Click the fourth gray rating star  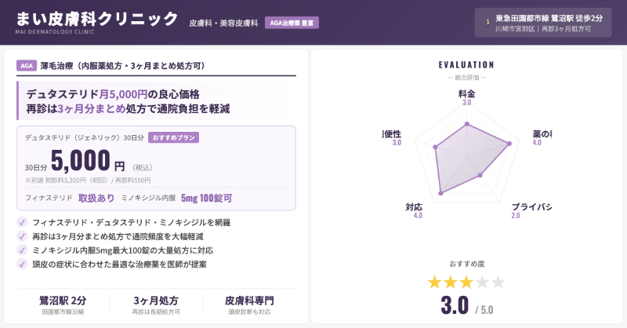point(482,282)
